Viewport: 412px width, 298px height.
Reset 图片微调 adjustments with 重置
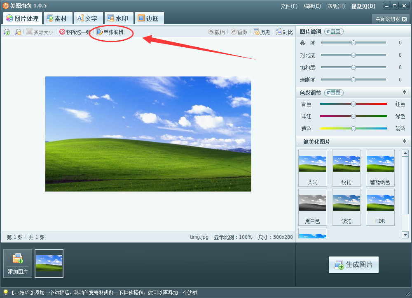pos(333,31)
